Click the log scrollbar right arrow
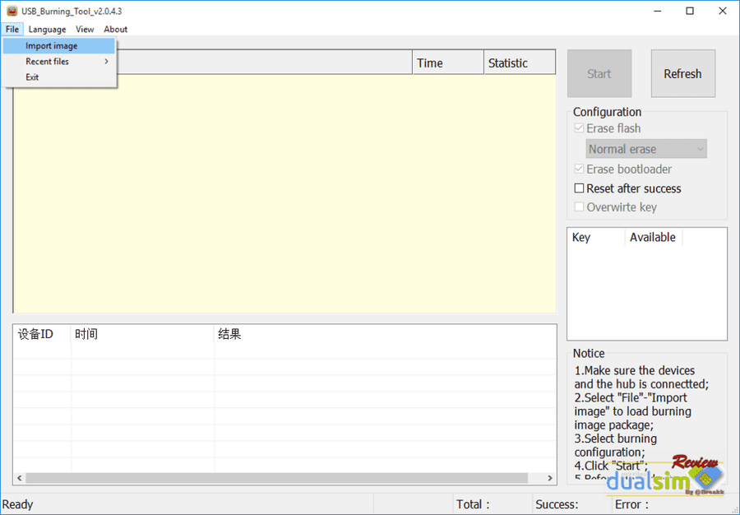 pos(550,478)
